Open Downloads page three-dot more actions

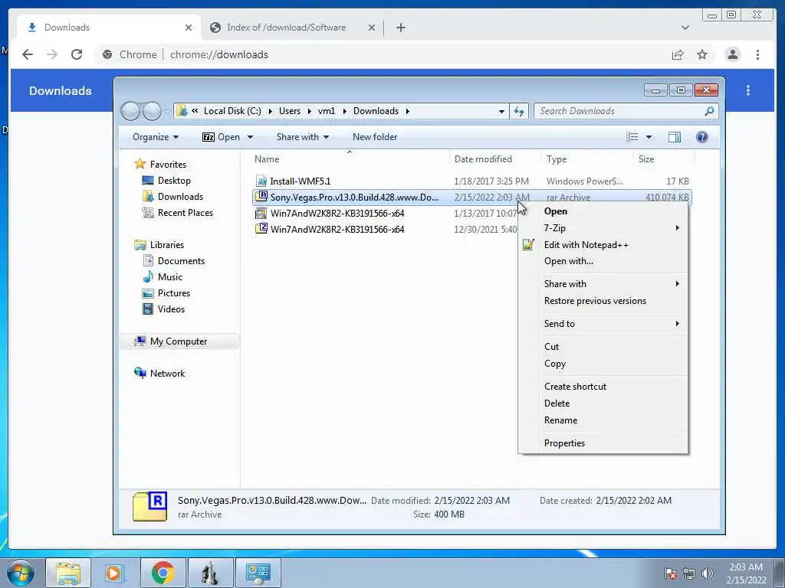[x=748, y=90]
